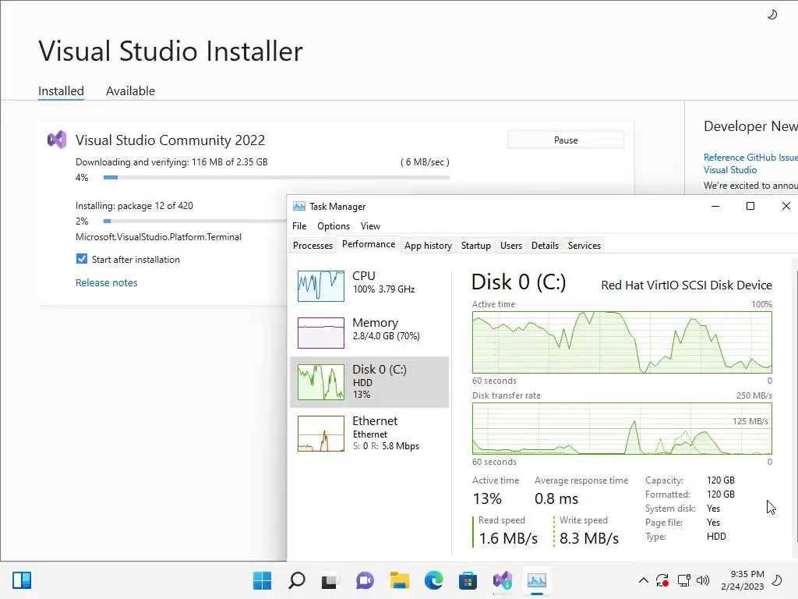Open Reference GitHub Issues news link
The height and width of the screenshot is (599, 798).
pyautogui.click(x=750, y=164)
